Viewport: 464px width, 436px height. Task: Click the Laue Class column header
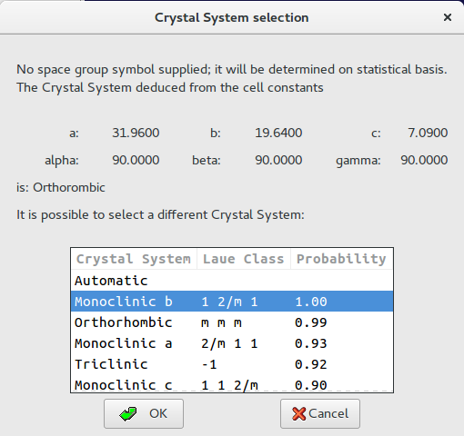[x=244, y=259]
